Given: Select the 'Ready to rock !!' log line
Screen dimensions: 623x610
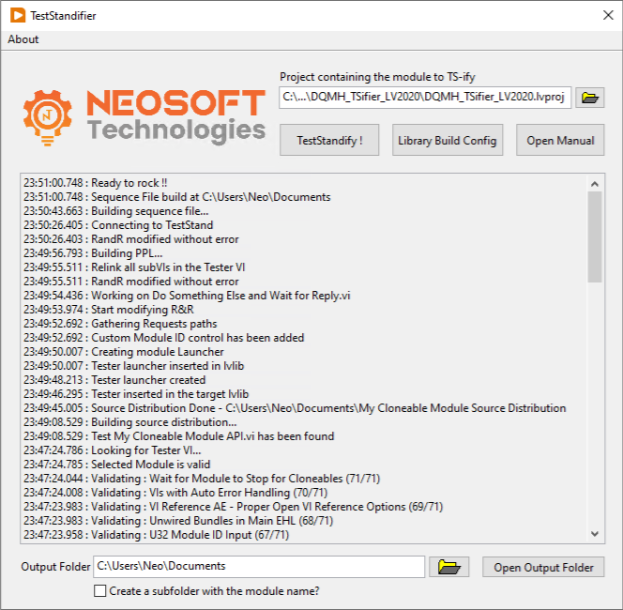Looking at the screenshot, I should click(96, 183).
